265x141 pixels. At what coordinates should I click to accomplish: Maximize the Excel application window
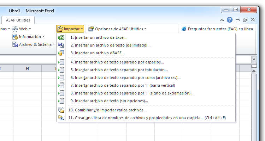click(x=236, y=10)
